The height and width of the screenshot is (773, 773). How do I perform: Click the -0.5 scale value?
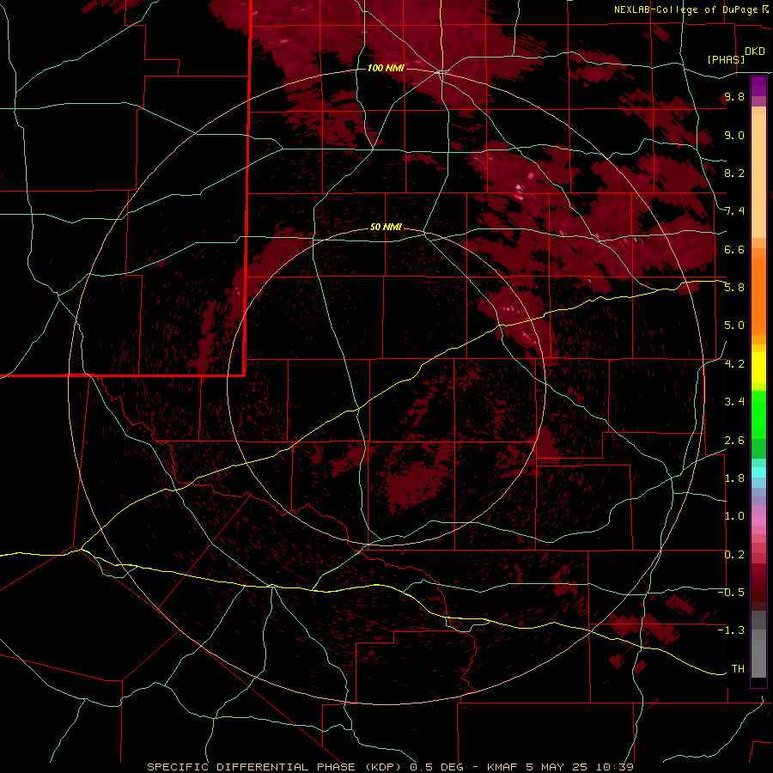(x=731, y=593)
